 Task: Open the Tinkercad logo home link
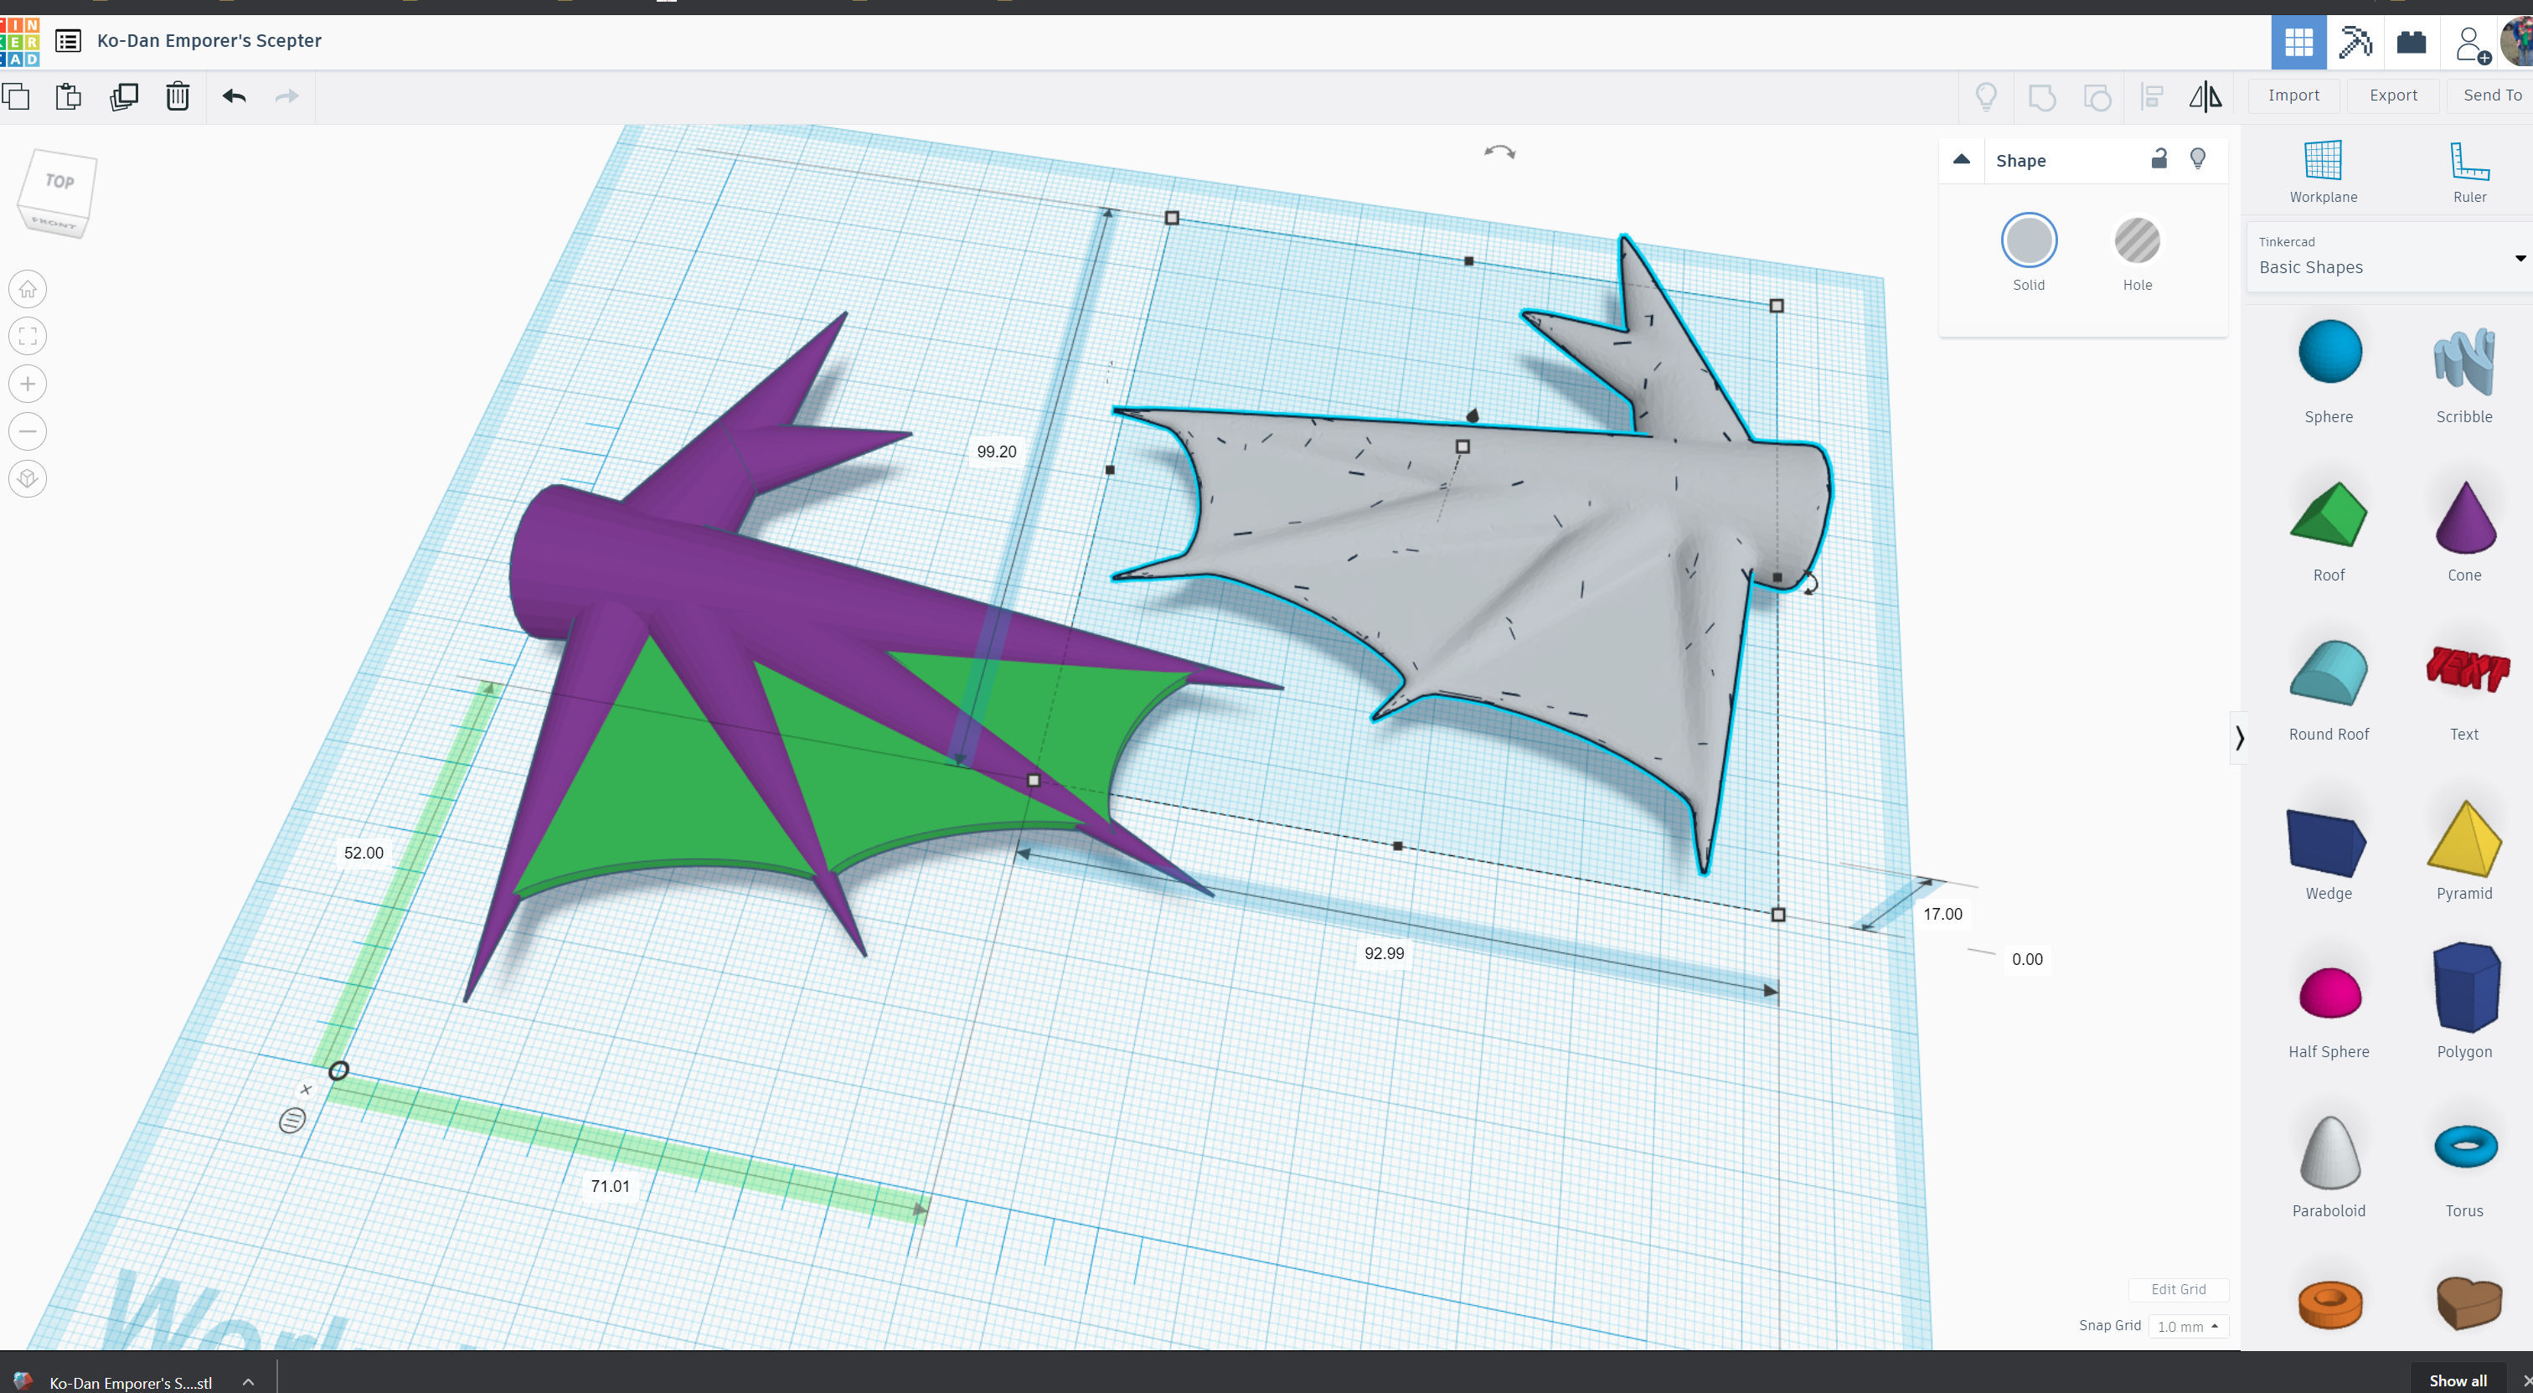pyautogui.click(x=18, y=41)
